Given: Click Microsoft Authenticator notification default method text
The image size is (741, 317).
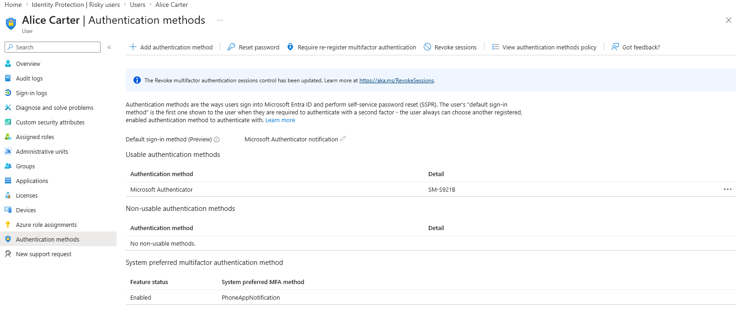Looking at the screenshot, I should (291, 140).
